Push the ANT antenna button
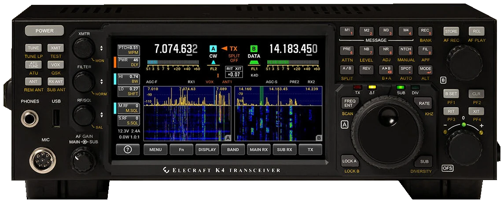Screen dimensions: 504x203 click(33, 81)
